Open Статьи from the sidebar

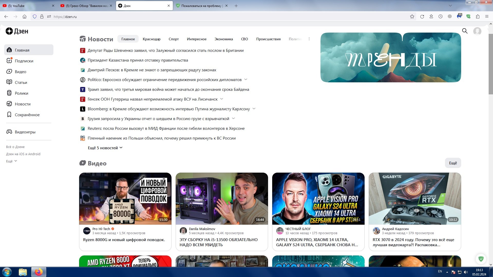(x=21, y=82)
